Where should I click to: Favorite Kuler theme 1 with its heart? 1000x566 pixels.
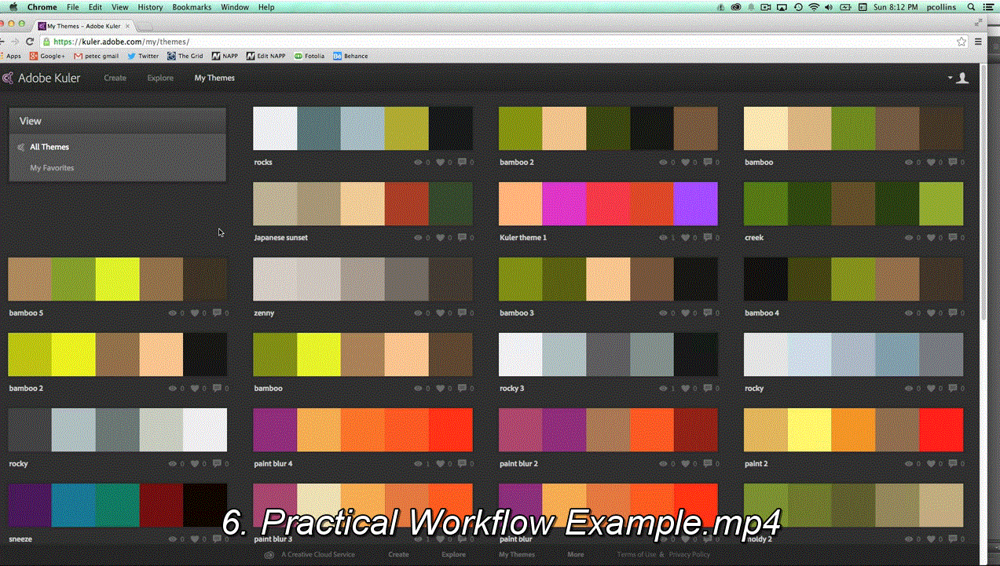click(x=686, y=238)
